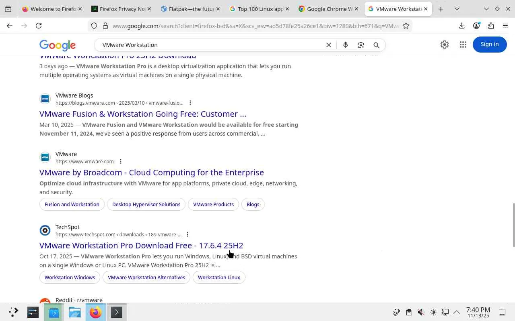
Task: Launch Firefox from the taskbar
Action: (96, 312)
